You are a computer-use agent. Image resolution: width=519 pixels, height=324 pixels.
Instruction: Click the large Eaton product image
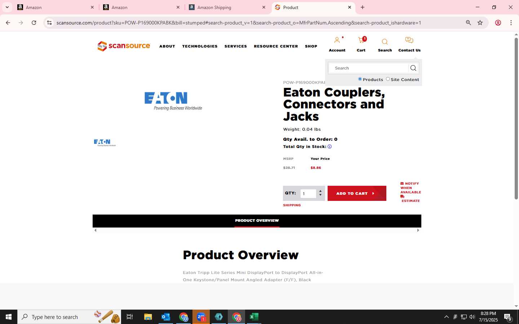coord(173,101)
